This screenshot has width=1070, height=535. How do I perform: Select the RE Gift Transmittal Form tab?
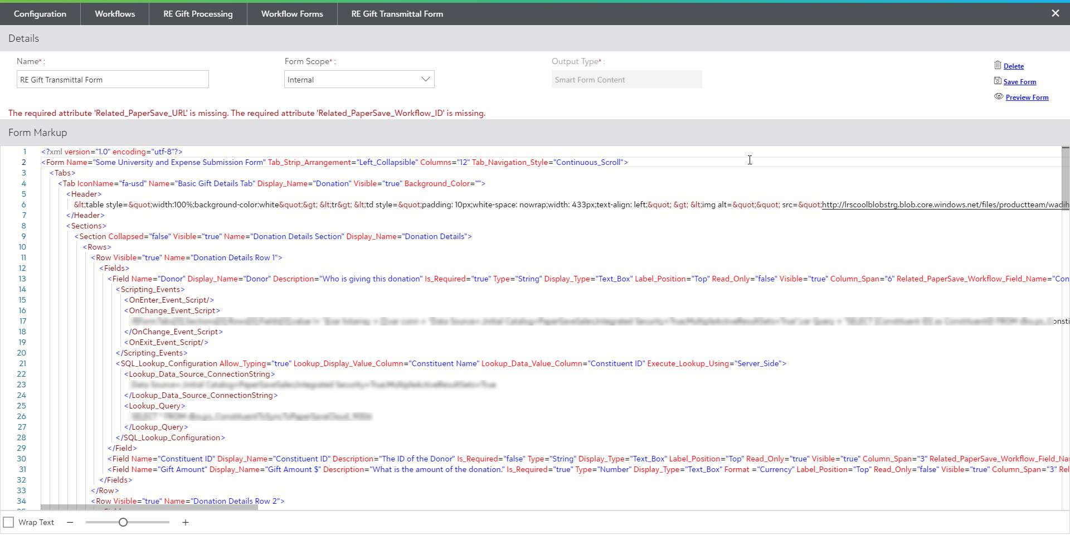point(397,14)
